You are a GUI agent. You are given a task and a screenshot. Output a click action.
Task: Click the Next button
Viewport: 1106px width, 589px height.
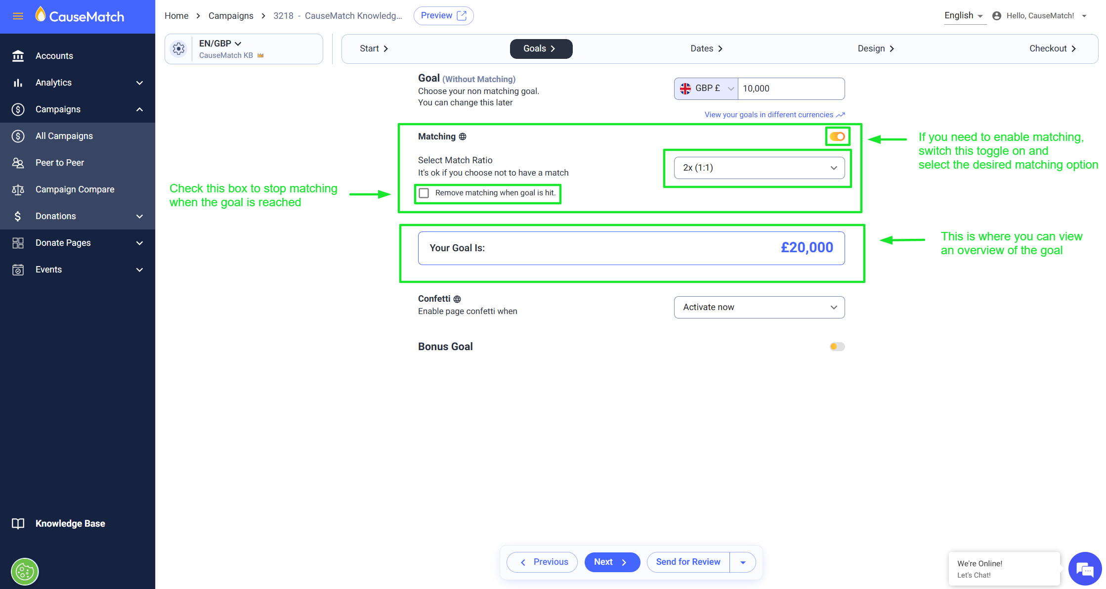point(612,562)
